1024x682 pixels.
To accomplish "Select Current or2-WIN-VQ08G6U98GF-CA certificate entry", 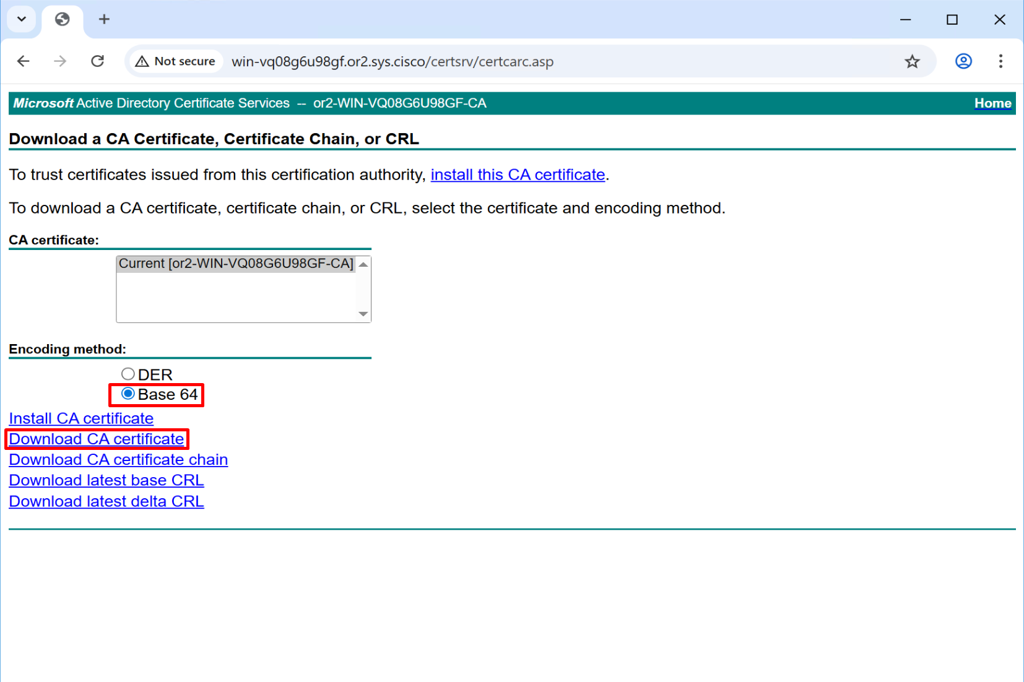I will 236,264.
